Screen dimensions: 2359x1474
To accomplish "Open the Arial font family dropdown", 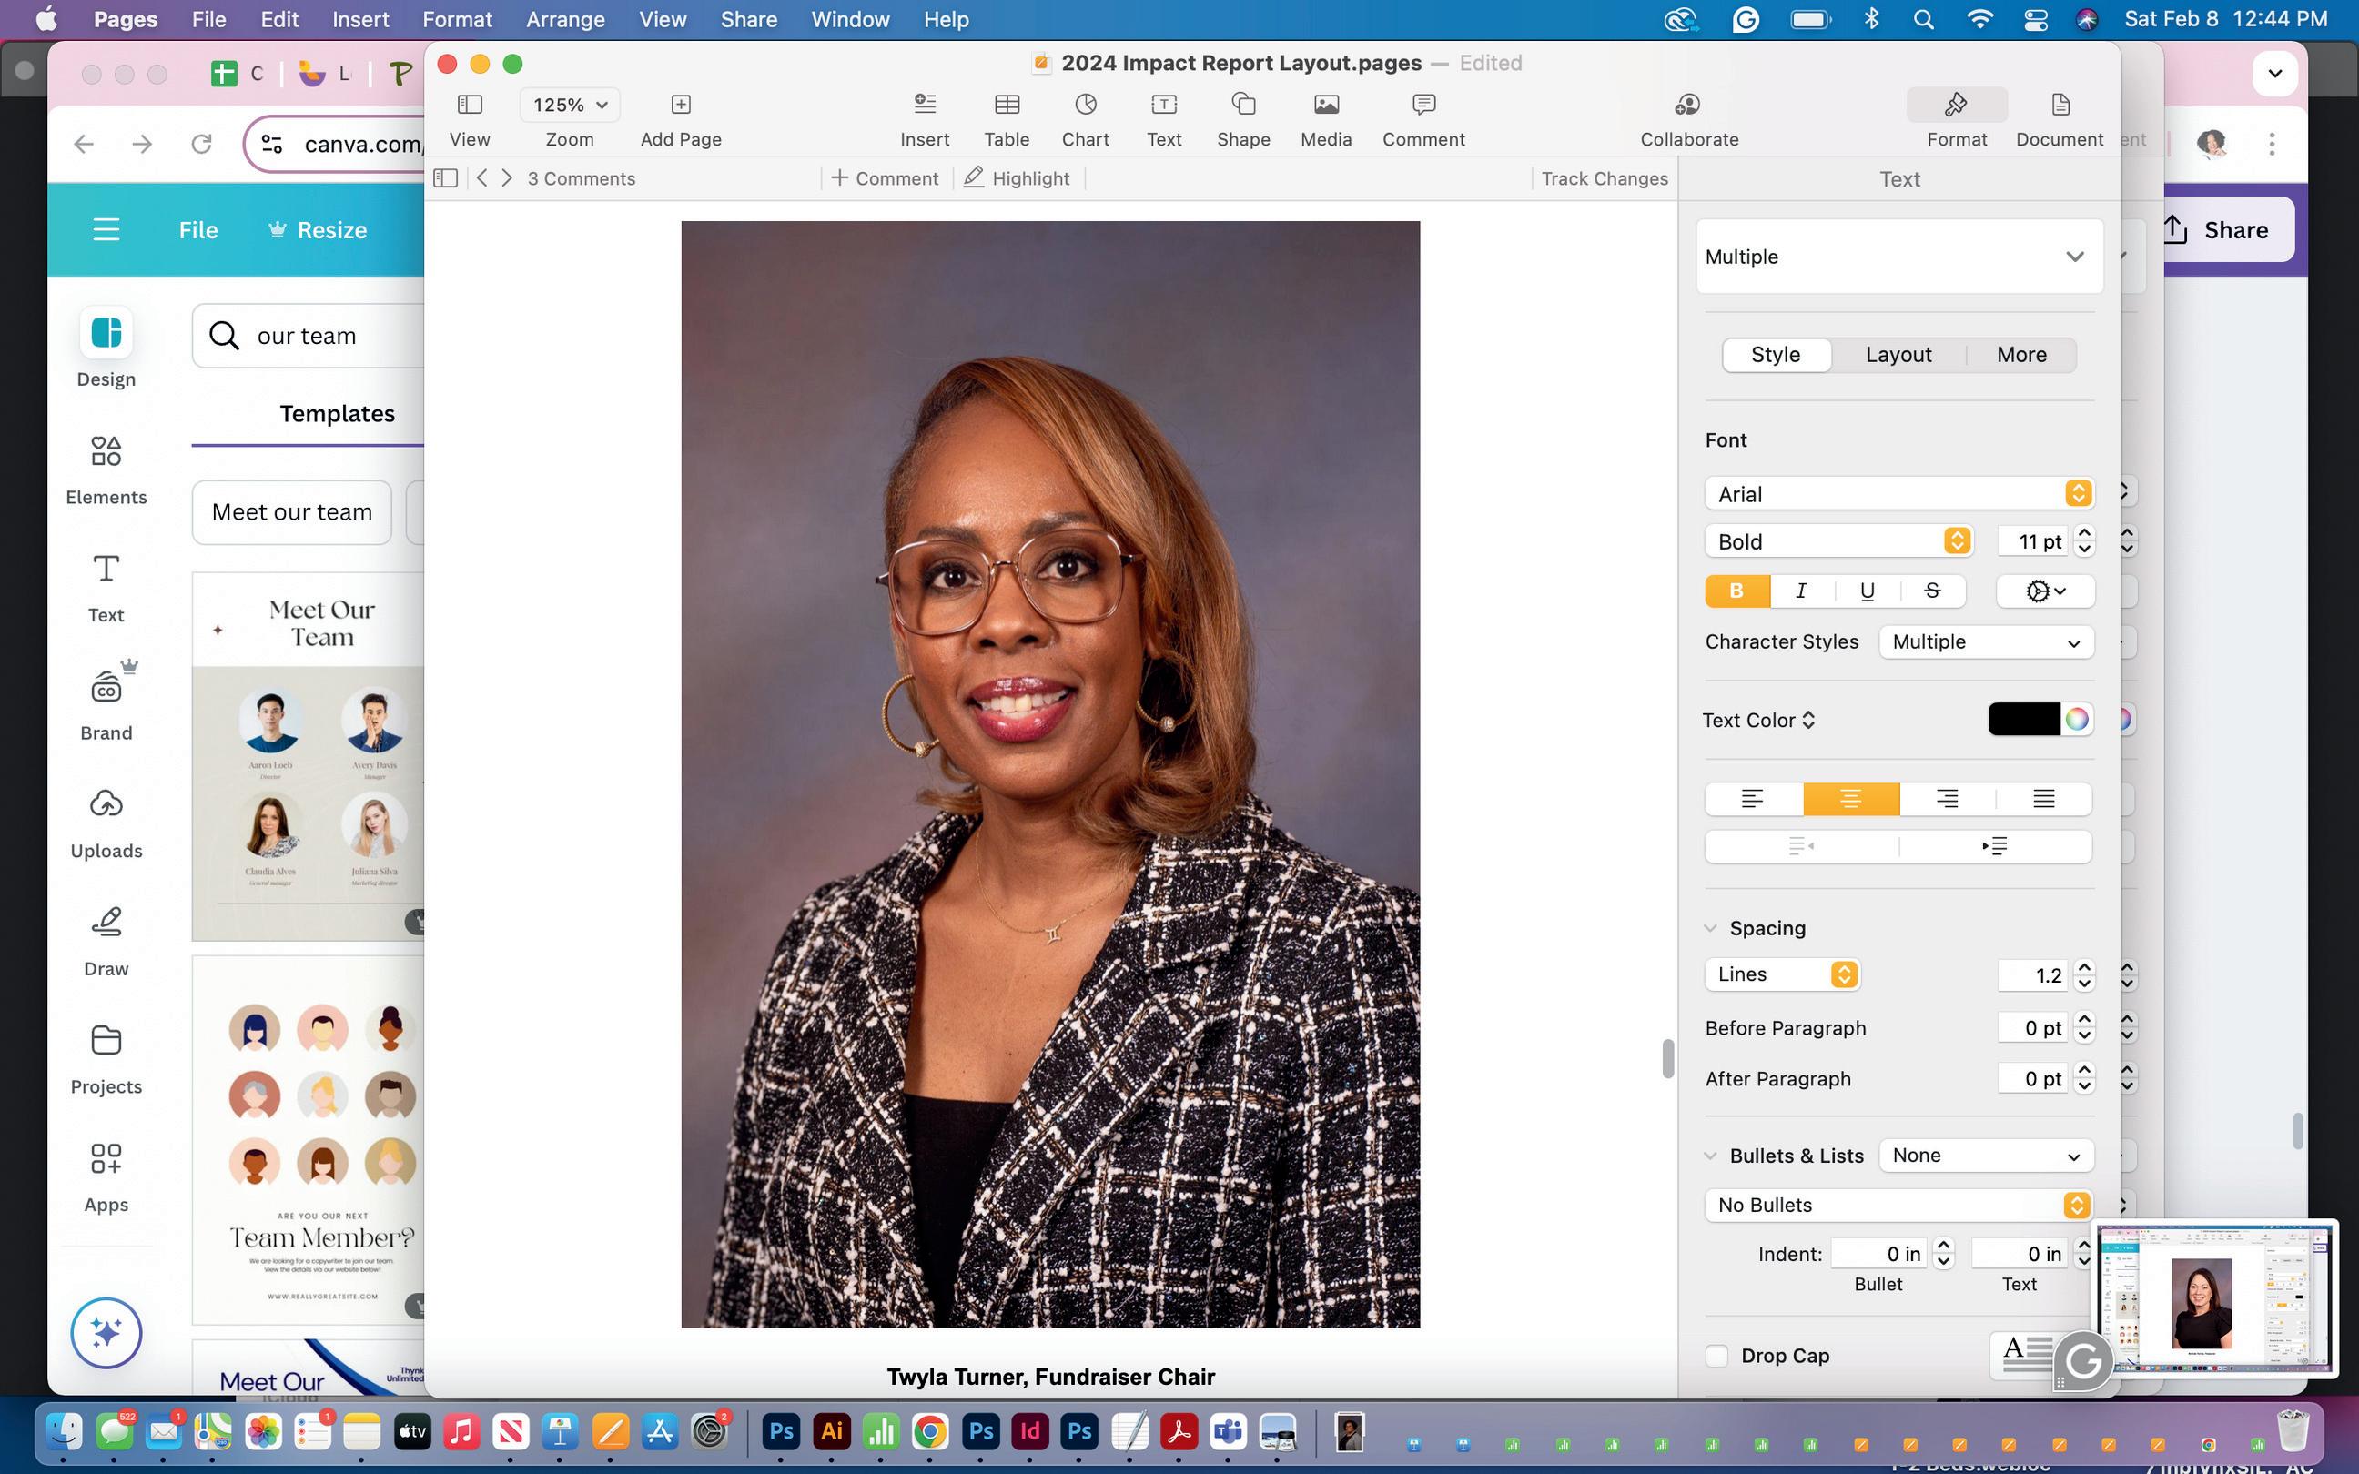I will (1897, 493).
